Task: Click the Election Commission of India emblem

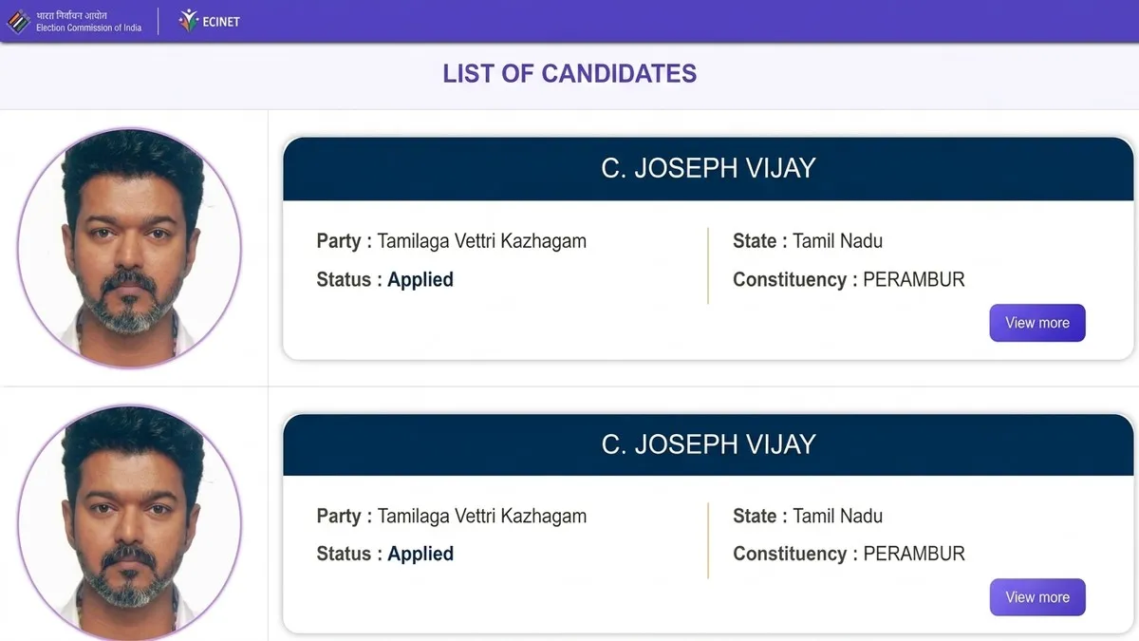Action: point(18,21)
